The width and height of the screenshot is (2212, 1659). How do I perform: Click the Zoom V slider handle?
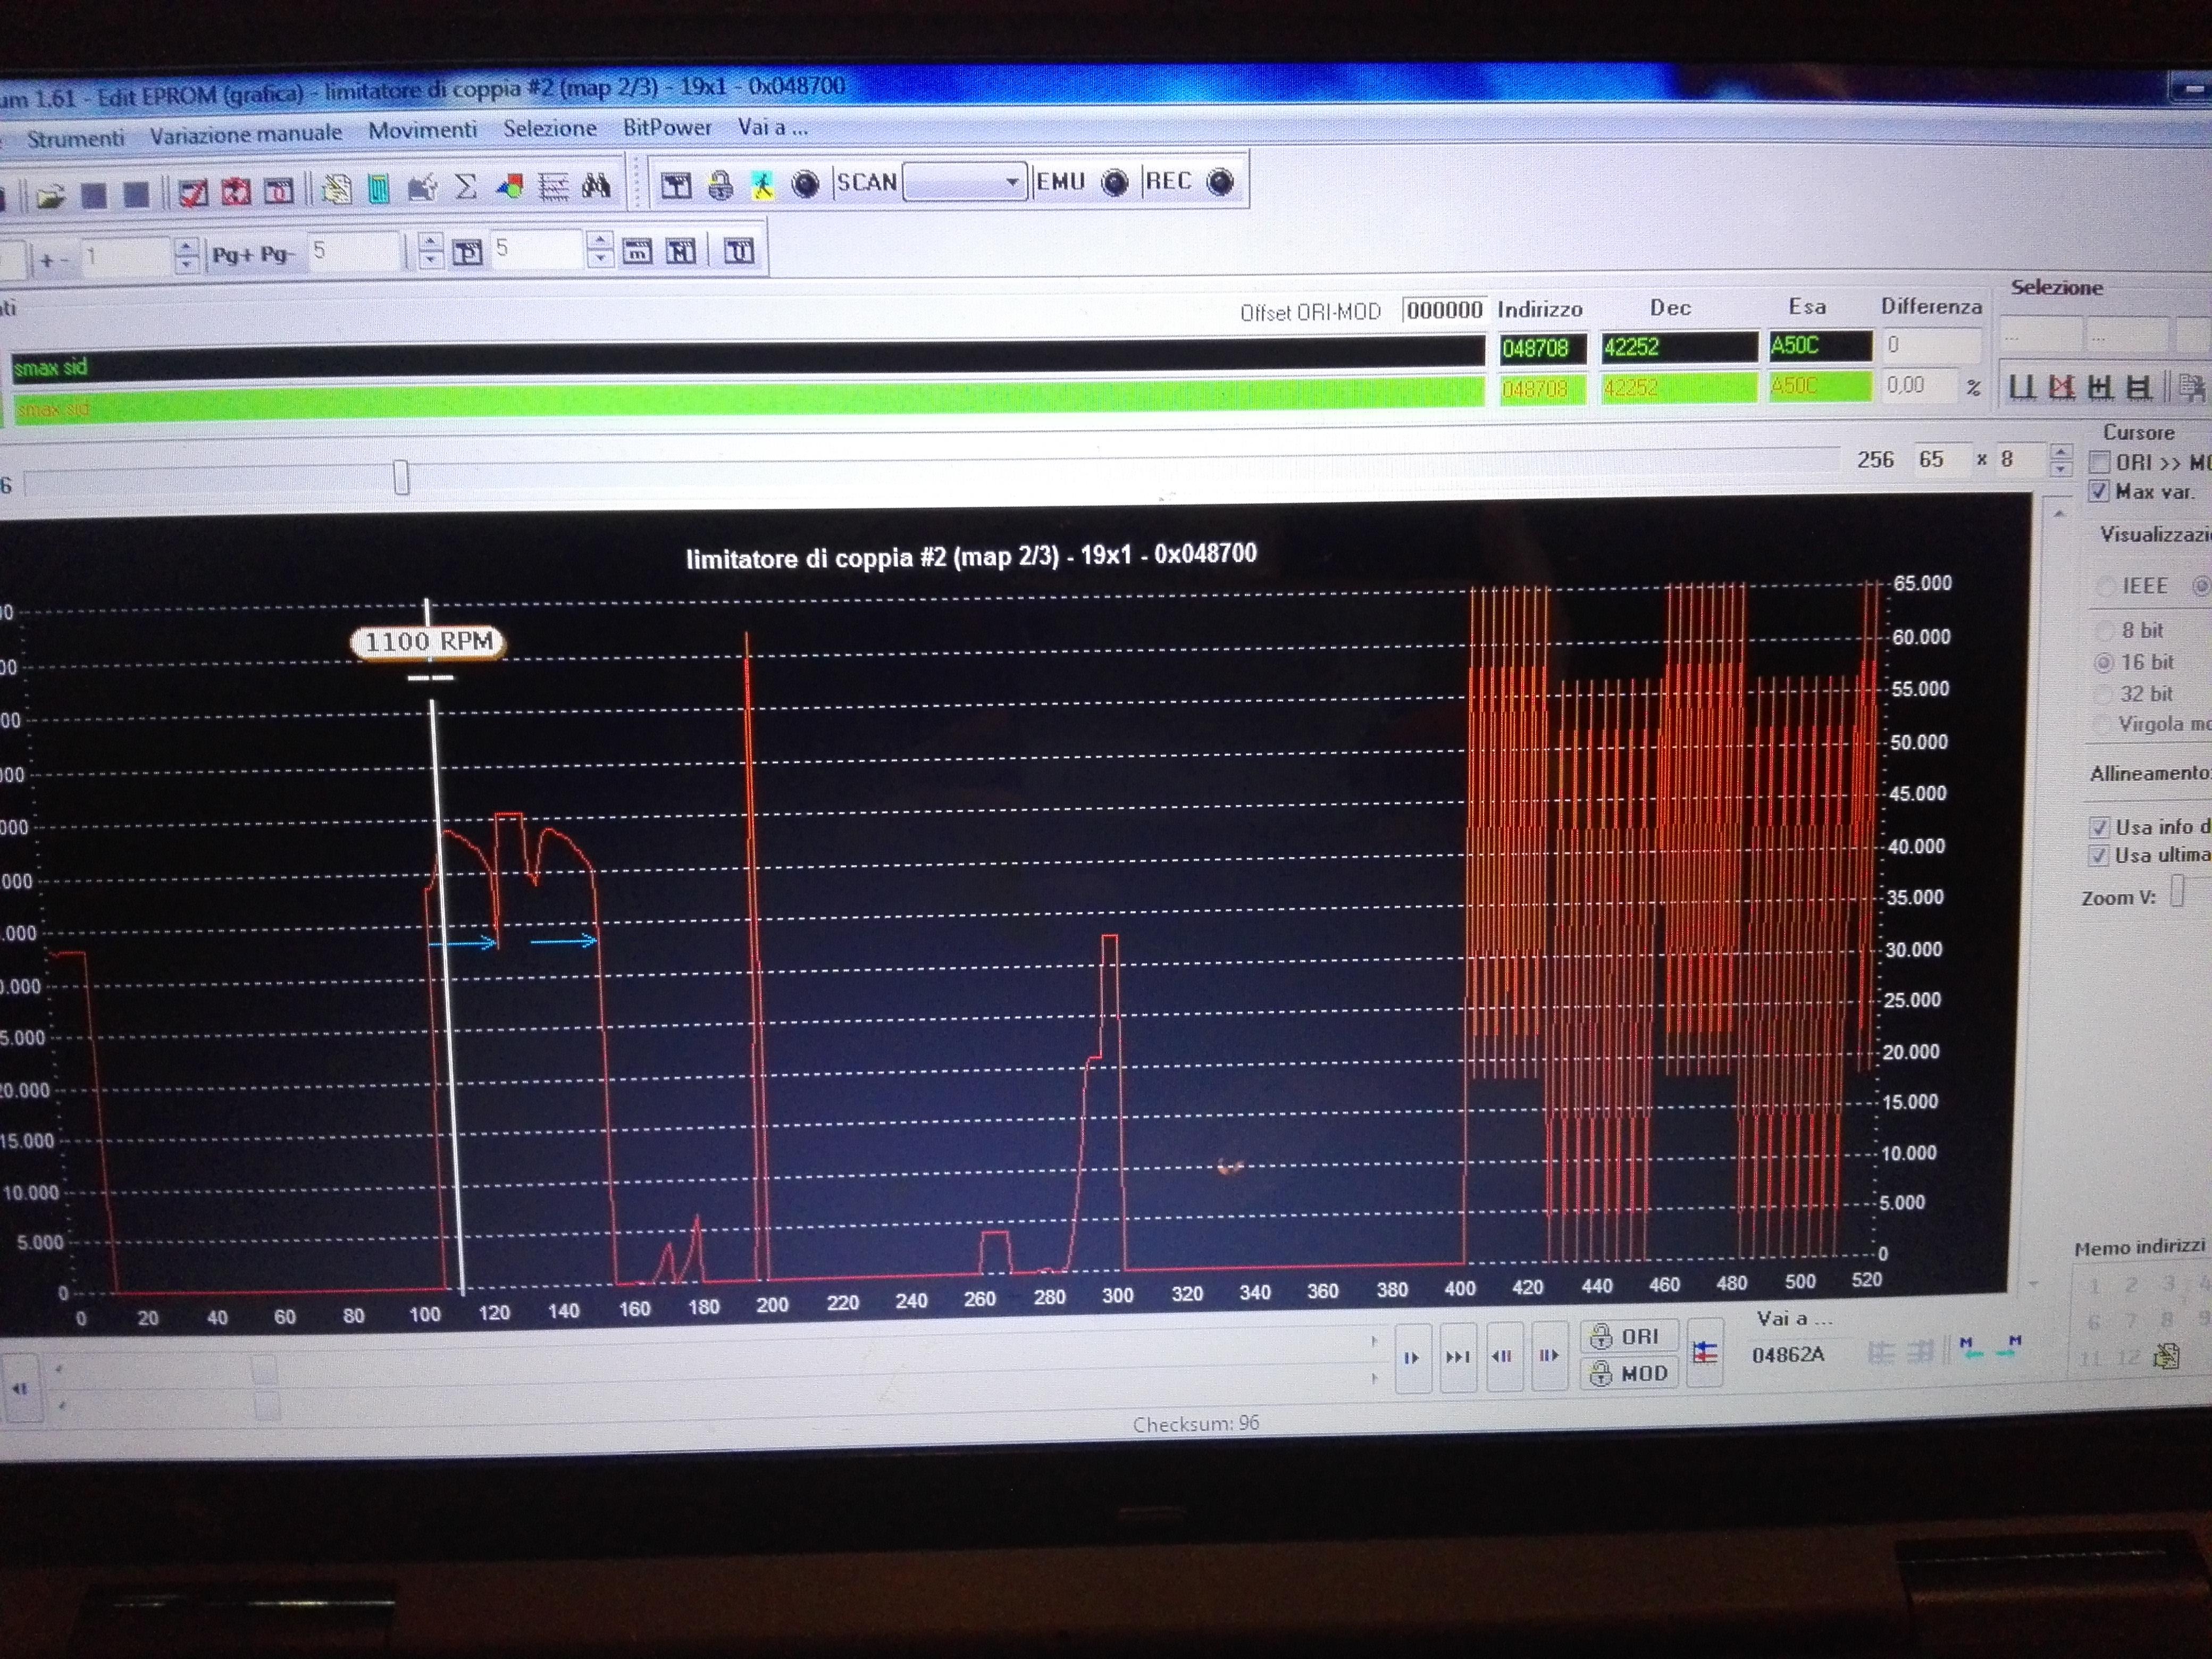click(2177, 892)
